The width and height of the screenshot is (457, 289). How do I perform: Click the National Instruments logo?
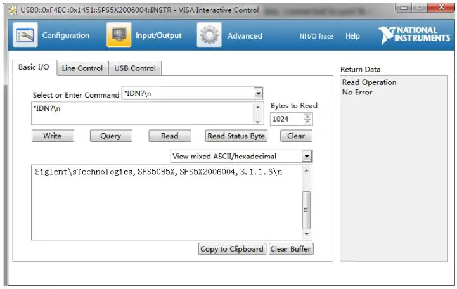(x=415, y=35)
